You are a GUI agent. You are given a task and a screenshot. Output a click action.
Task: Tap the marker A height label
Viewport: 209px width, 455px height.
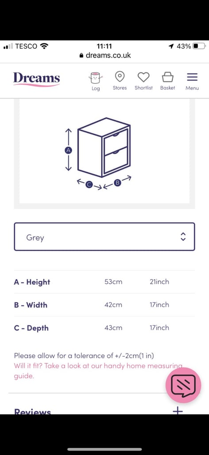[x=68, y=150]
